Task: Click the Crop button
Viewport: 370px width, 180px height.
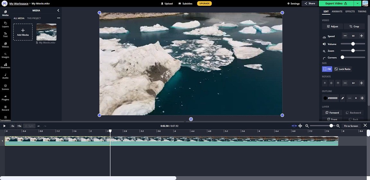Action: pos(354,27)
